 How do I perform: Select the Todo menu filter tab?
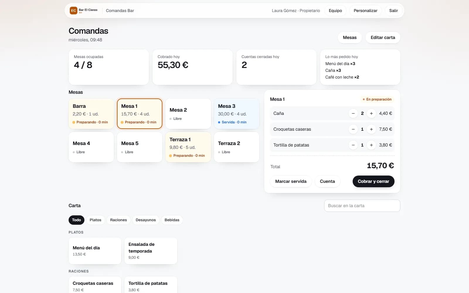tap(77, 220)
